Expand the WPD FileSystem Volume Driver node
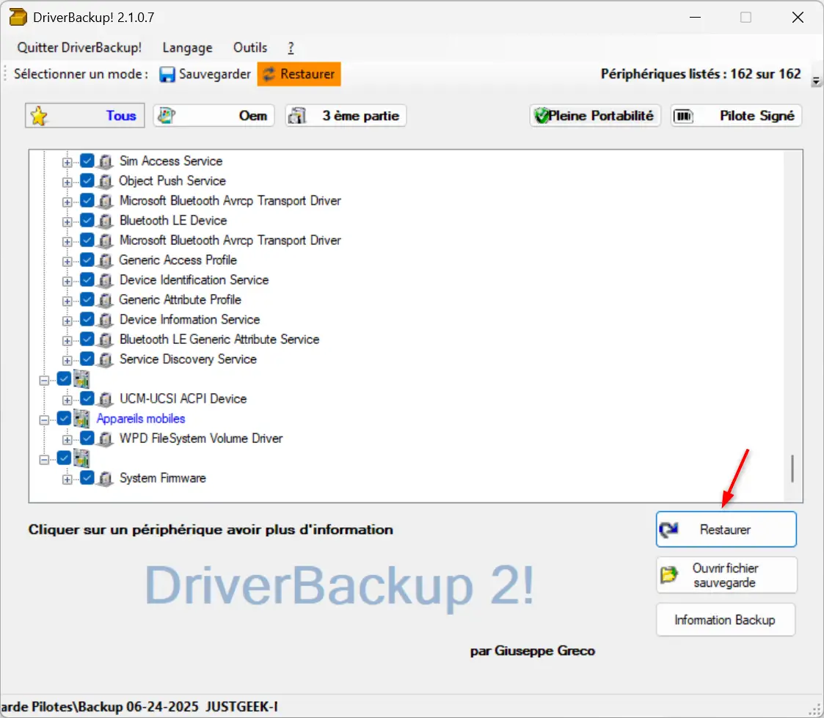 [x=68, y=439]
